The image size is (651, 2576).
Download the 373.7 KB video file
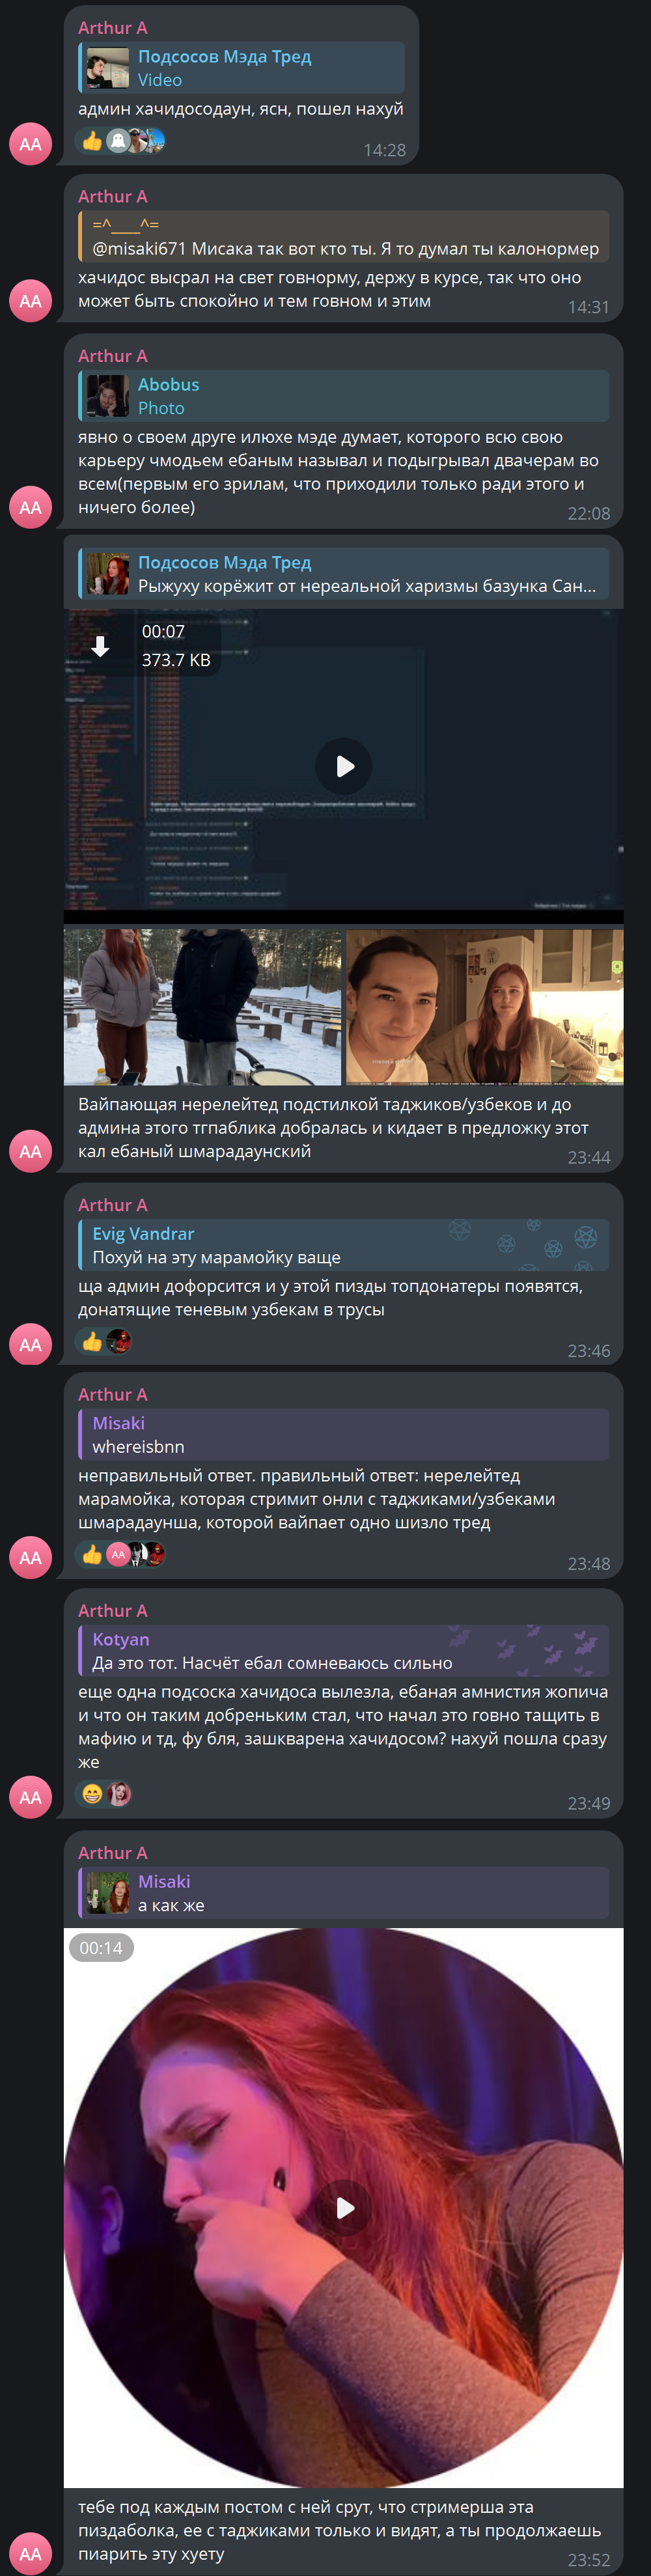click(x=100, y=646)
